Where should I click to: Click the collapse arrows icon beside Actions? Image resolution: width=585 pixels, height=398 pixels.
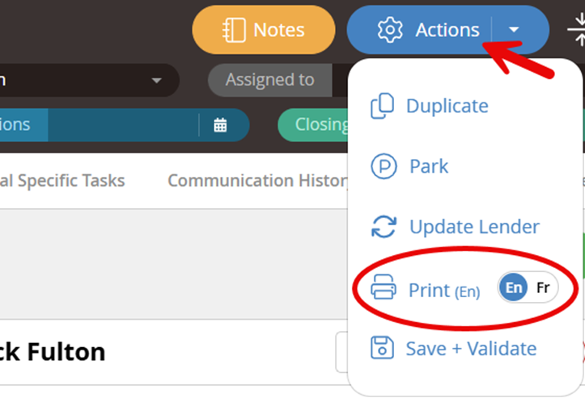576,29
